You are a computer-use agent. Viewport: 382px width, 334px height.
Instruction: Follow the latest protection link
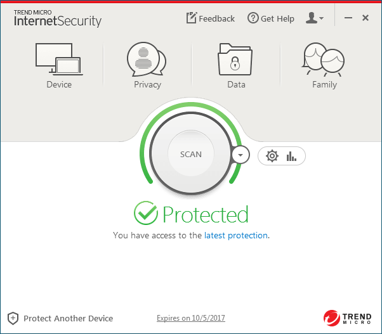pos(236,235)
